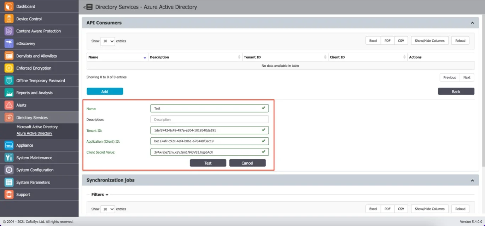Click the Description input field

(x=209, y=119)
